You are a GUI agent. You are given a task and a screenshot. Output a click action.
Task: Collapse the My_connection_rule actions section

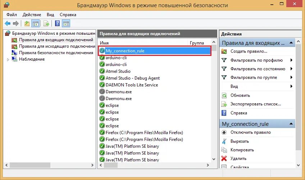291,124
